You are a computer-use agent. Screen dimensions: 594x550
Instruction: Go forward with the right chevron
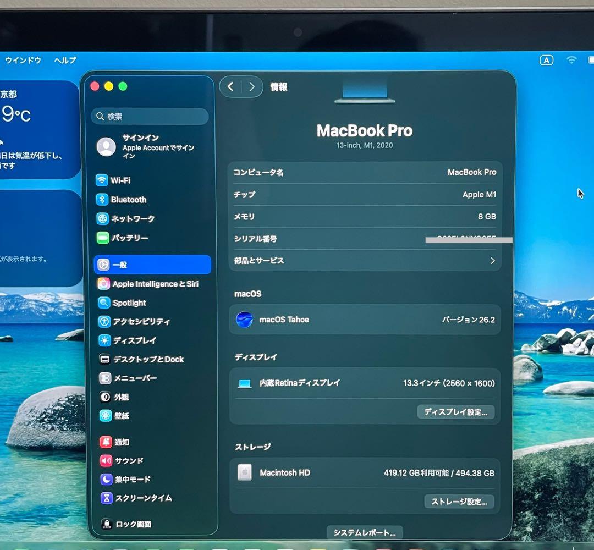coord(251,87)
